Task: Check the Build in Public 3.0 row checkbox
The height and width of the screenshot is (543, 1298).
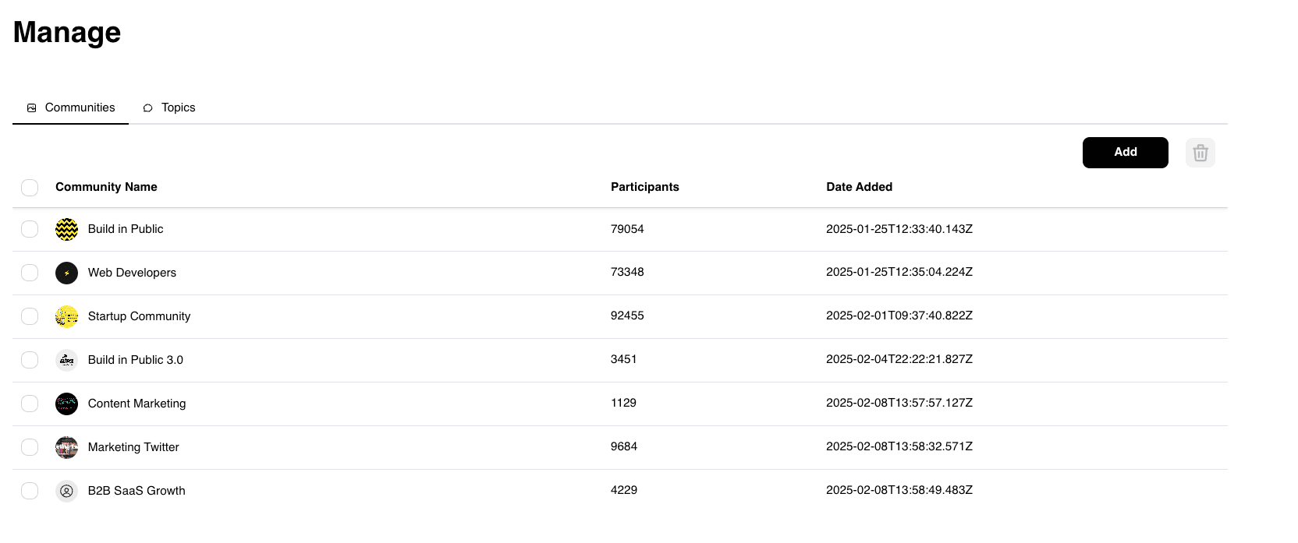Action: click(30, 360)
